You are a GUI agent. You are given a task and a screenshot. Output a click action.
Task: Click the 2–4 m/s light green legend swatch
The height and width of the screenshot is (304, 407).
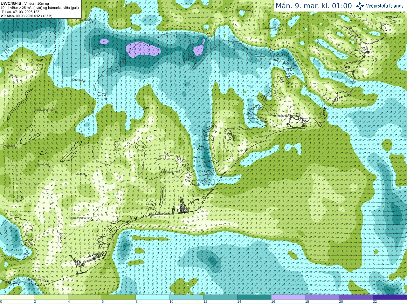pos(51,297)
